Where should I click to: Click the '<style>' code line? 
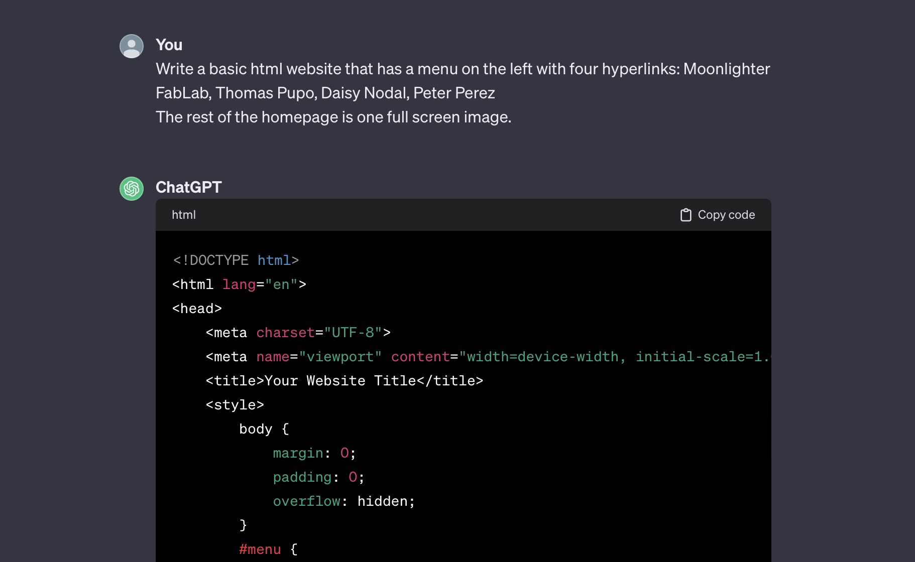[235, 405]
